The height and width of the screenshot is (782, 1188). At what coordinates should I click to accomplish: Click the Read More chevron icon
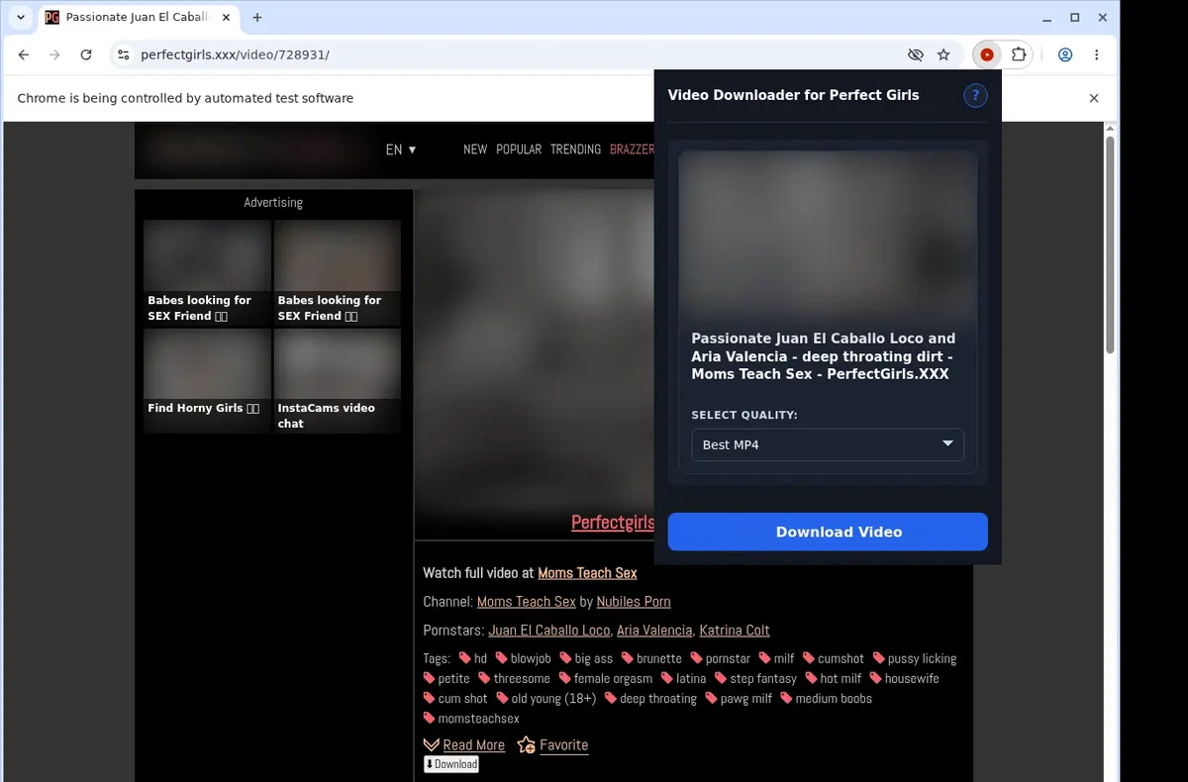click(x=431, y=745)
